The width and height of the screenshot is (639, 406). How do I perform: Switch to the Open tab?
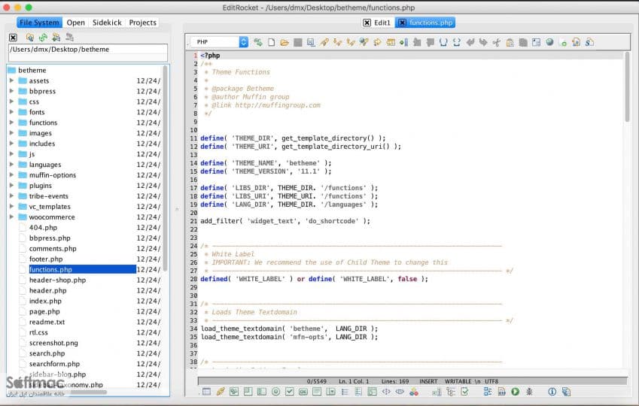click(x=76, y=23)
